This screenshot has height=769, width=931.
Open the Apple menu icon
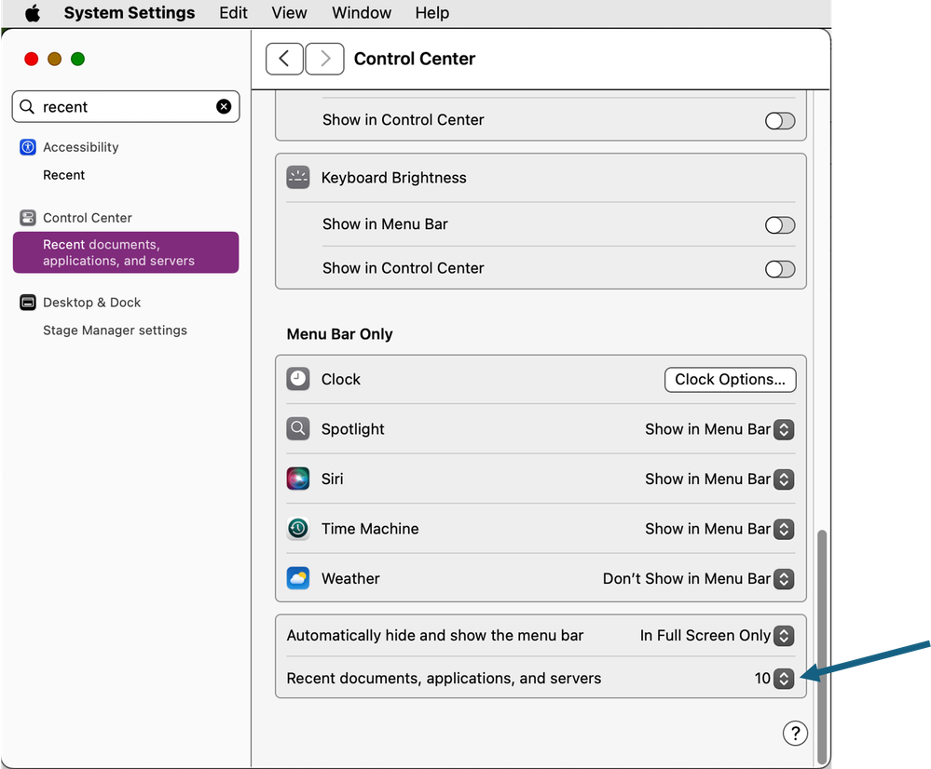click(33, 13)
